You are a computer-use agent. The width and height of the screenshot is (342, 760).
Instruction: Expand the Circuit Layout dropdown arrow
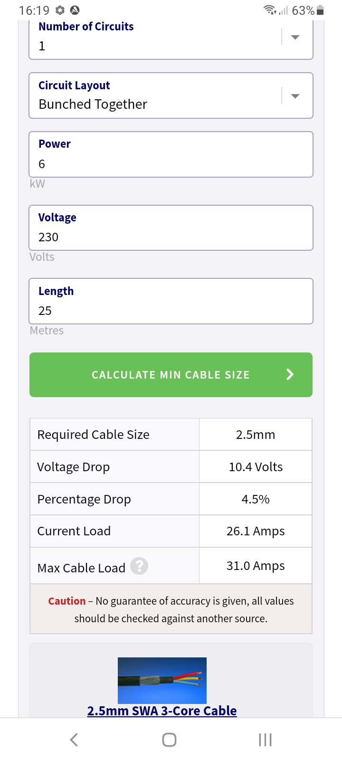(x=295, y=96)
